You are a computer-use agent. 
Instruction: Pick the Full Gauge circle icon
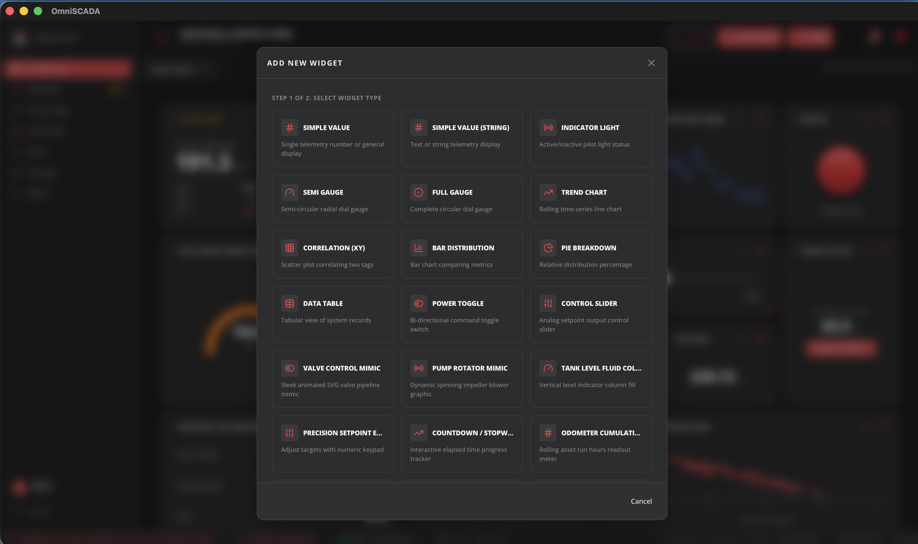(x=419, y=192)
